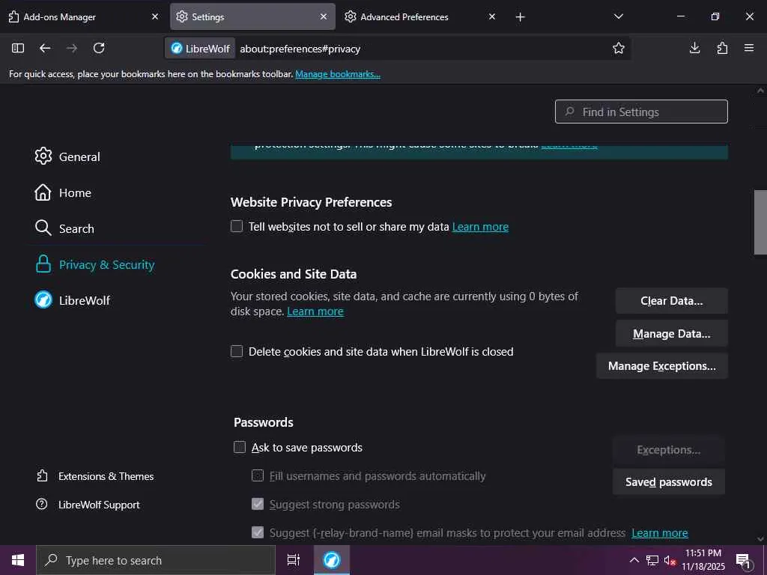Open Manage Exceptions for cookies

pyautogui.click(x=662, y=365)
